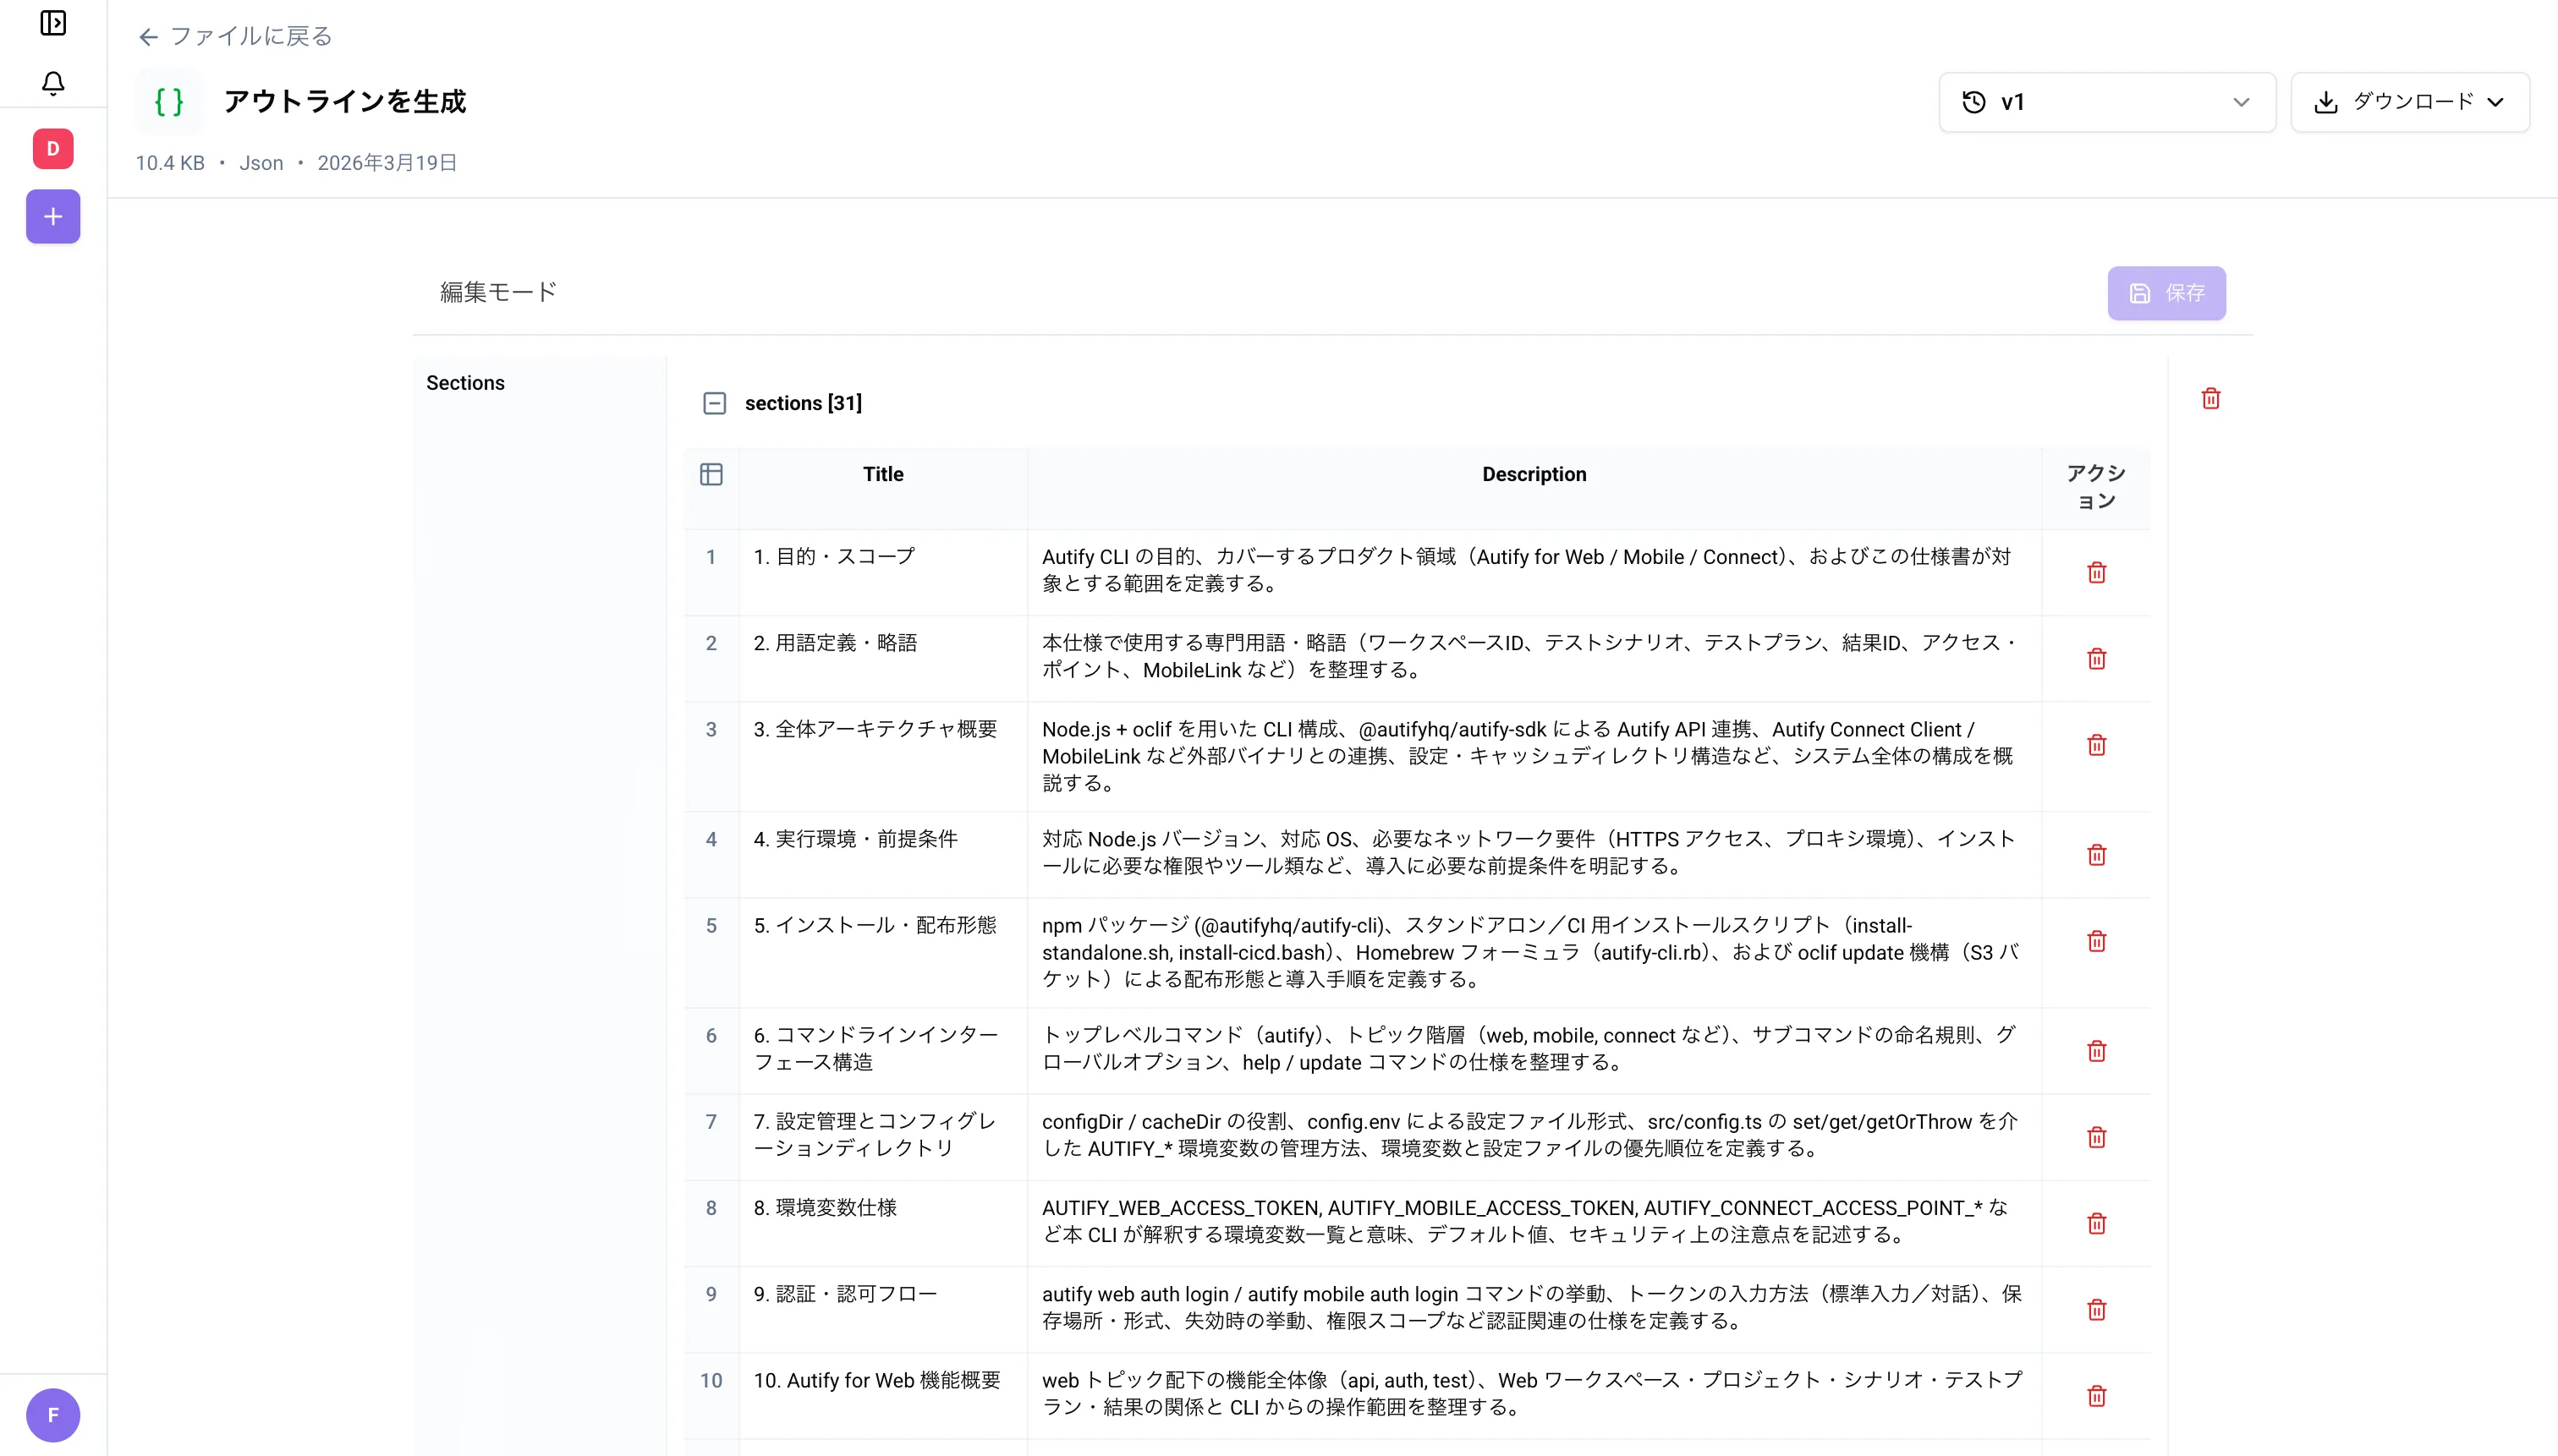The height and width of the screenshot is (1456, 2558).
Task: Click row number 1
Action: [x=711, y=557]
